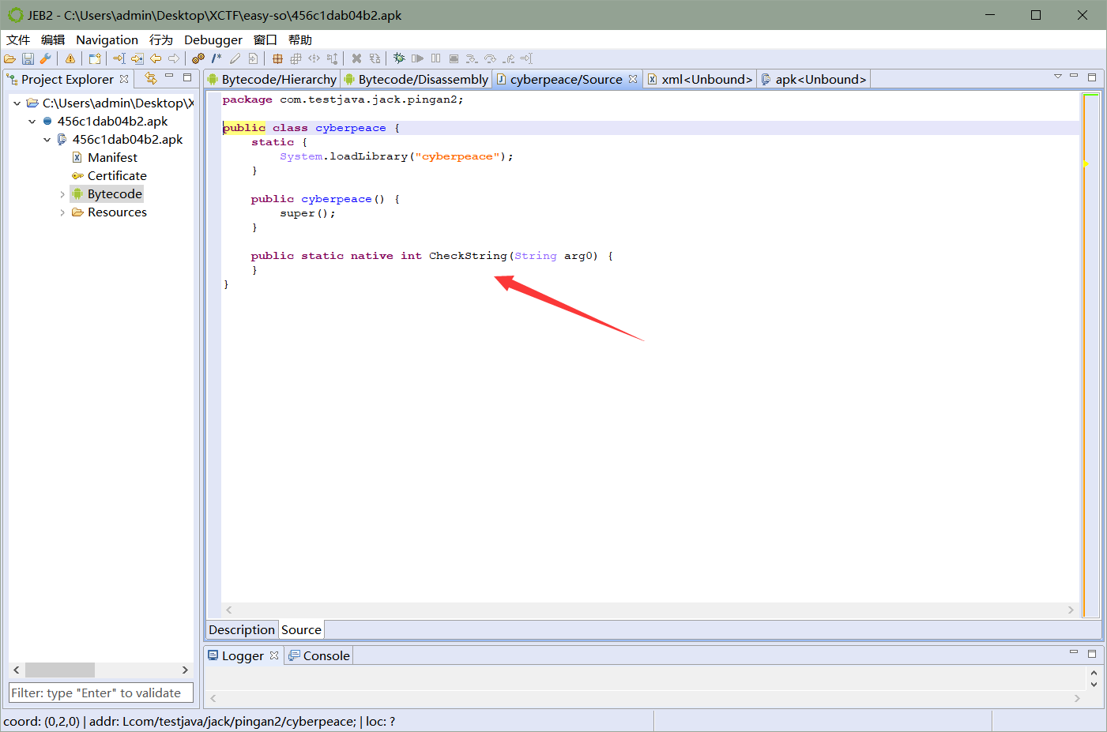The height and width of the screenshot is (732, 1107).
Task: Expand the Bytecode tree node
Action: tap(62, 194)
